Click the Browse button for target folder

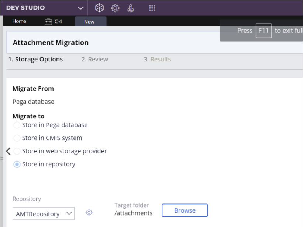(x=185, y=210)
